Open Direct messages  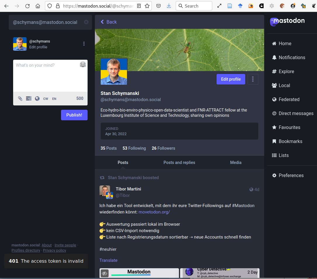292,113
